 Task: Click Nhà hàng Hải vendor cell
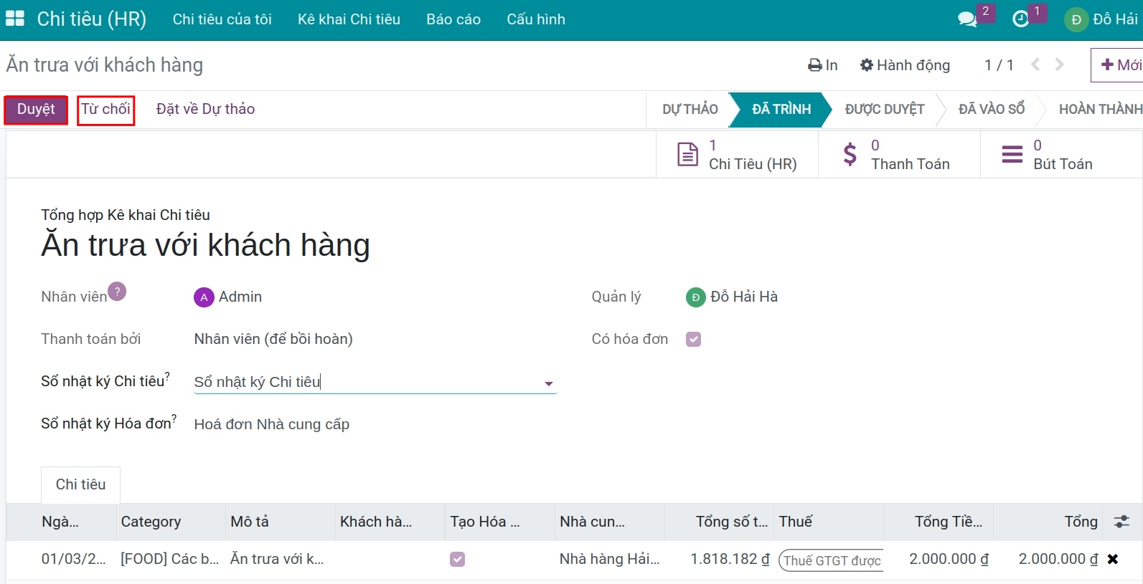click(x=609, y=559)
